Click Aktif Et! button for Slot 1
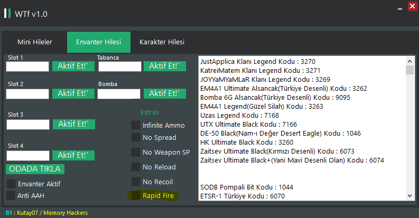Screen dimensions: 419x218 (73, 66)
